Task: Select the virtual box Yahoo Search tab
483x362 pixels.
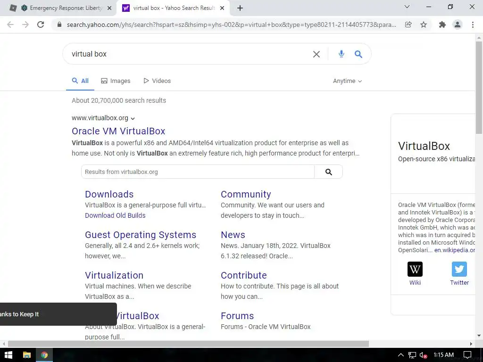Action: click(173, 8)
